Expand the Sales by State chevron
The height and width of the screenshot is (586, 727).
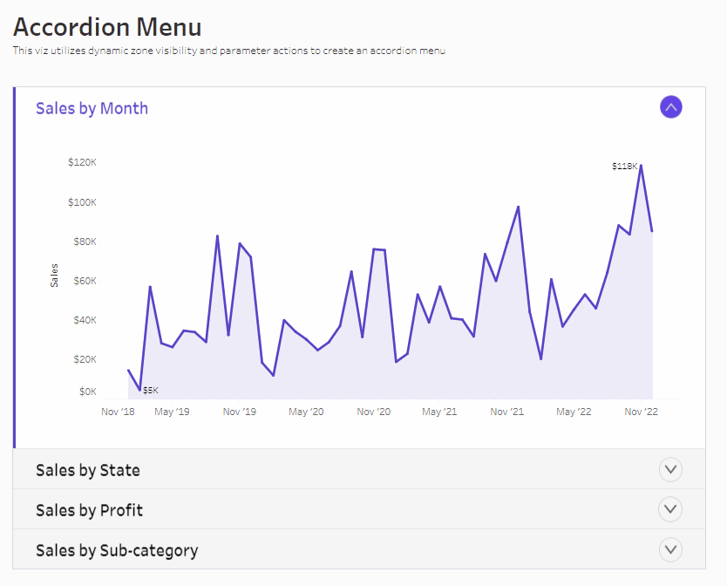[670, 470]
